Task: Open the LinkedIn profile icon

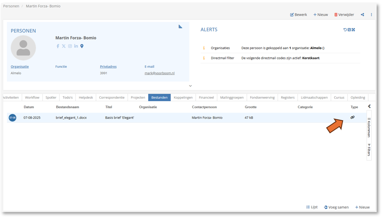Action: pos(76,46)
